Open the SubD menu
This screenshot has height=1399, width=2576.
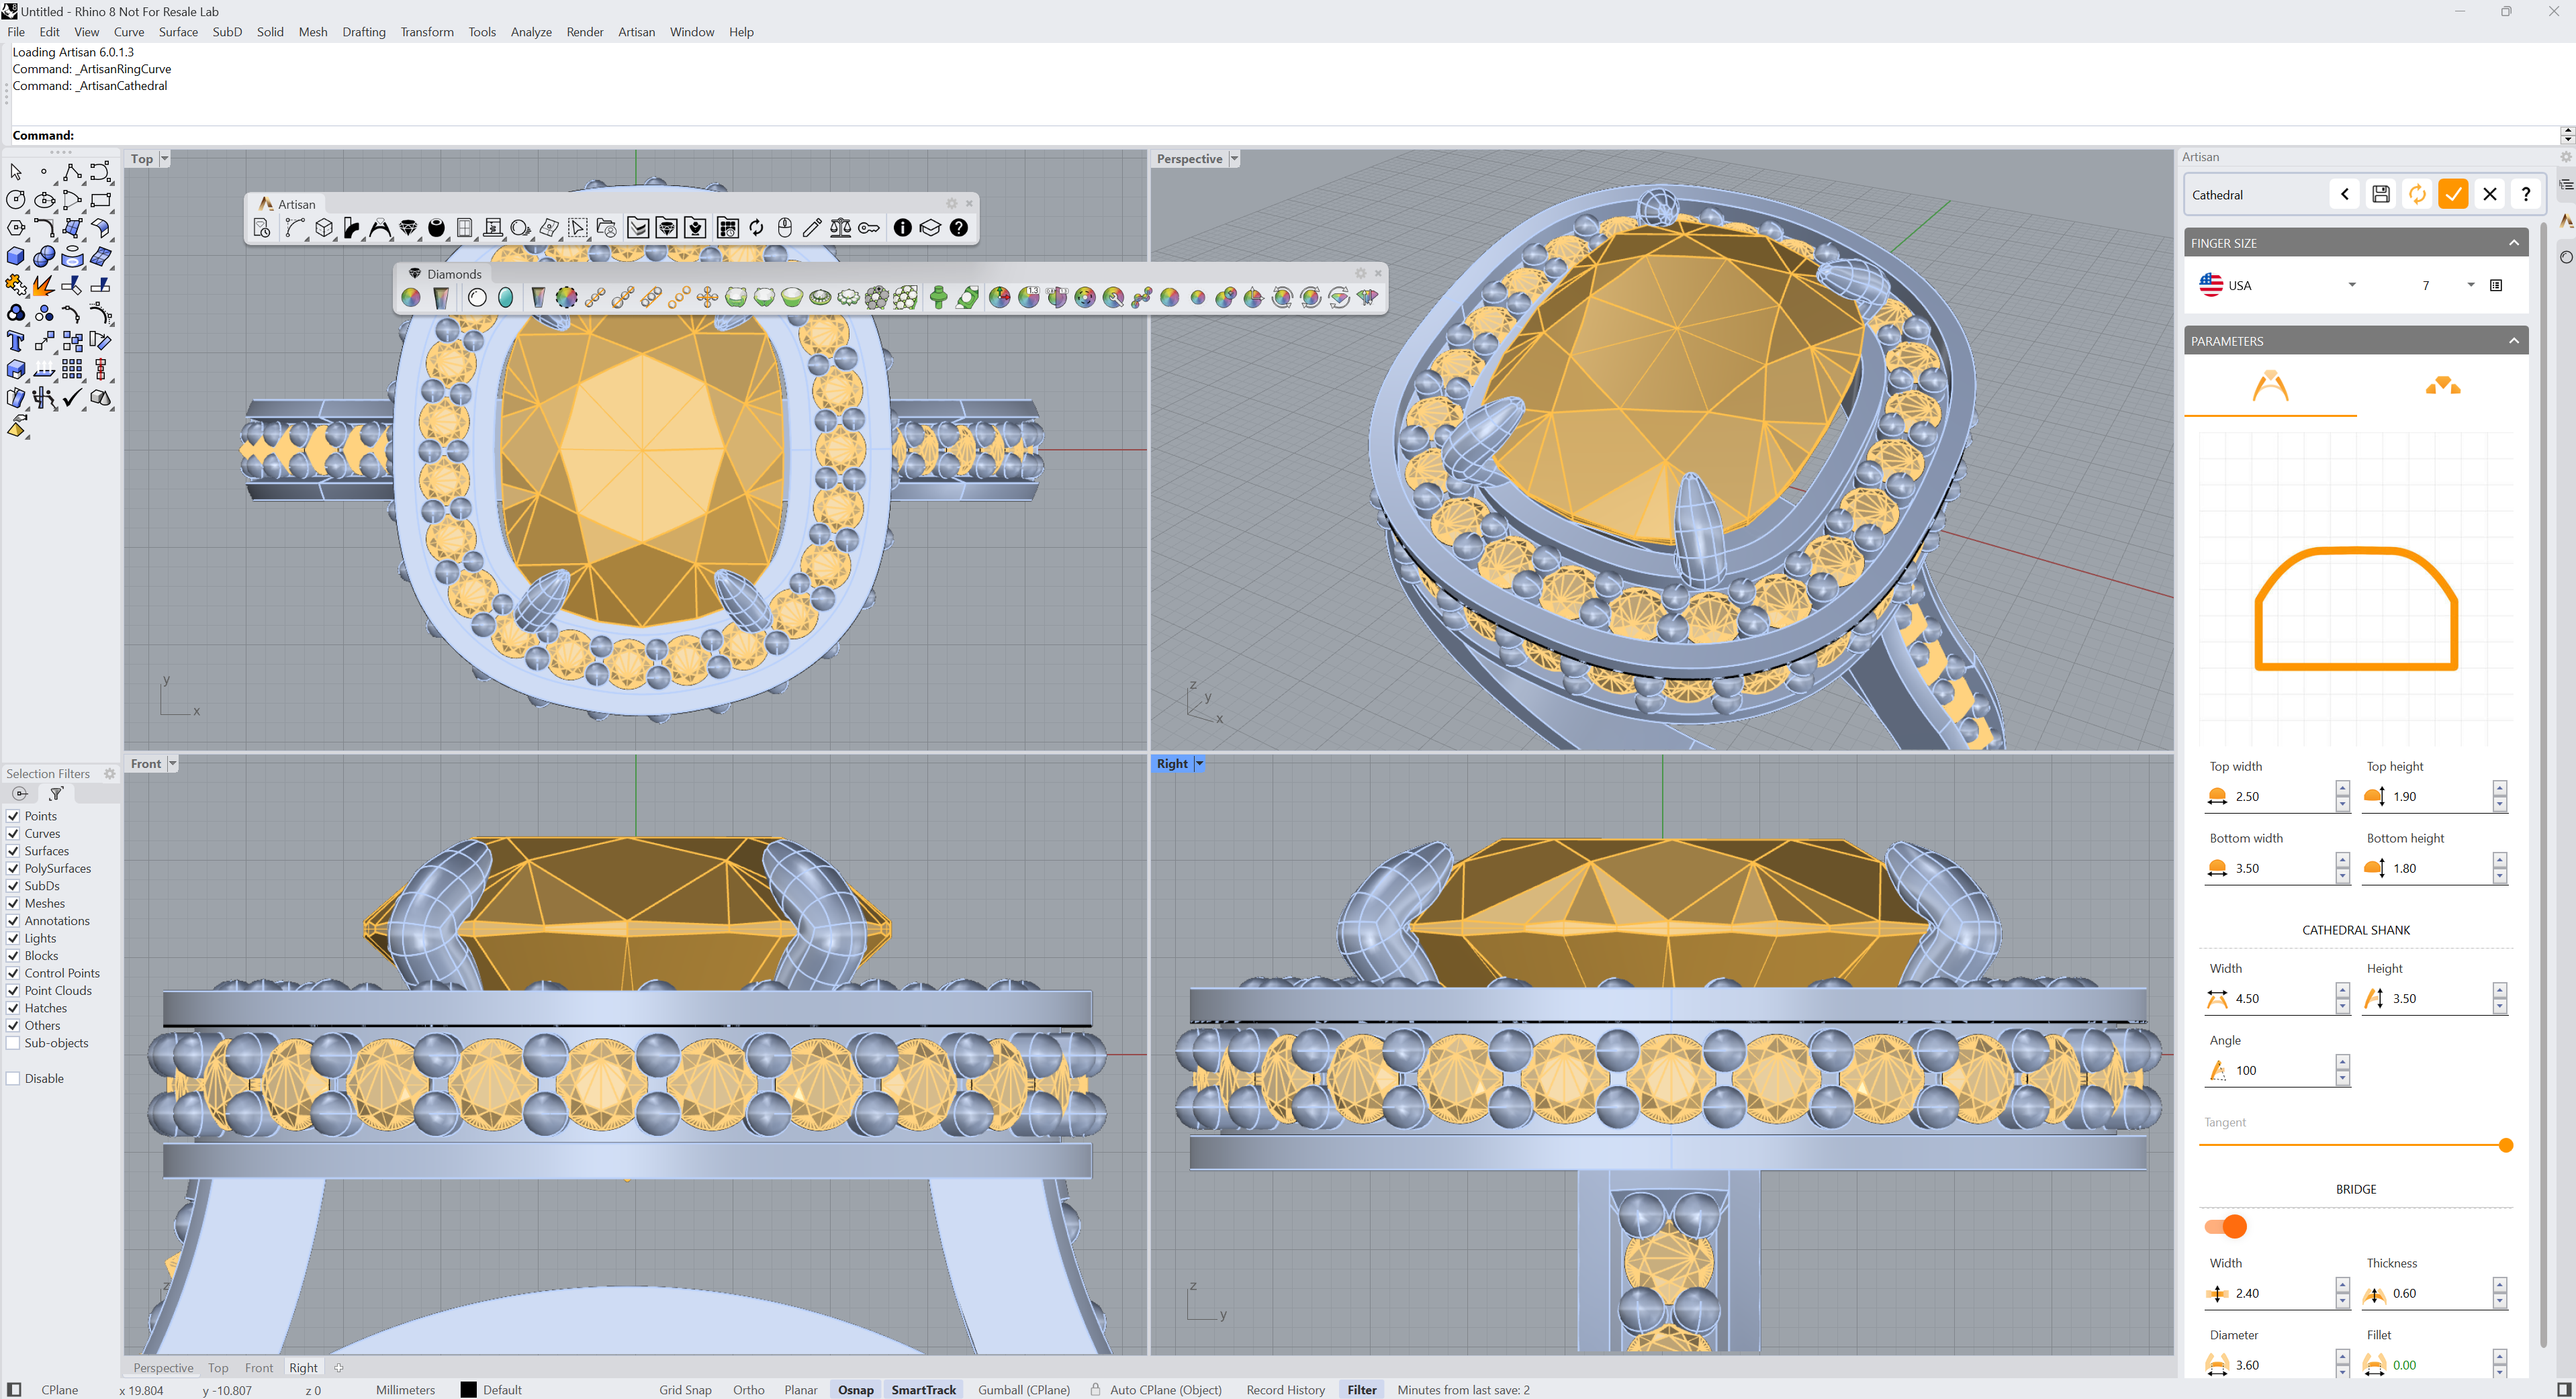[227, 32]
